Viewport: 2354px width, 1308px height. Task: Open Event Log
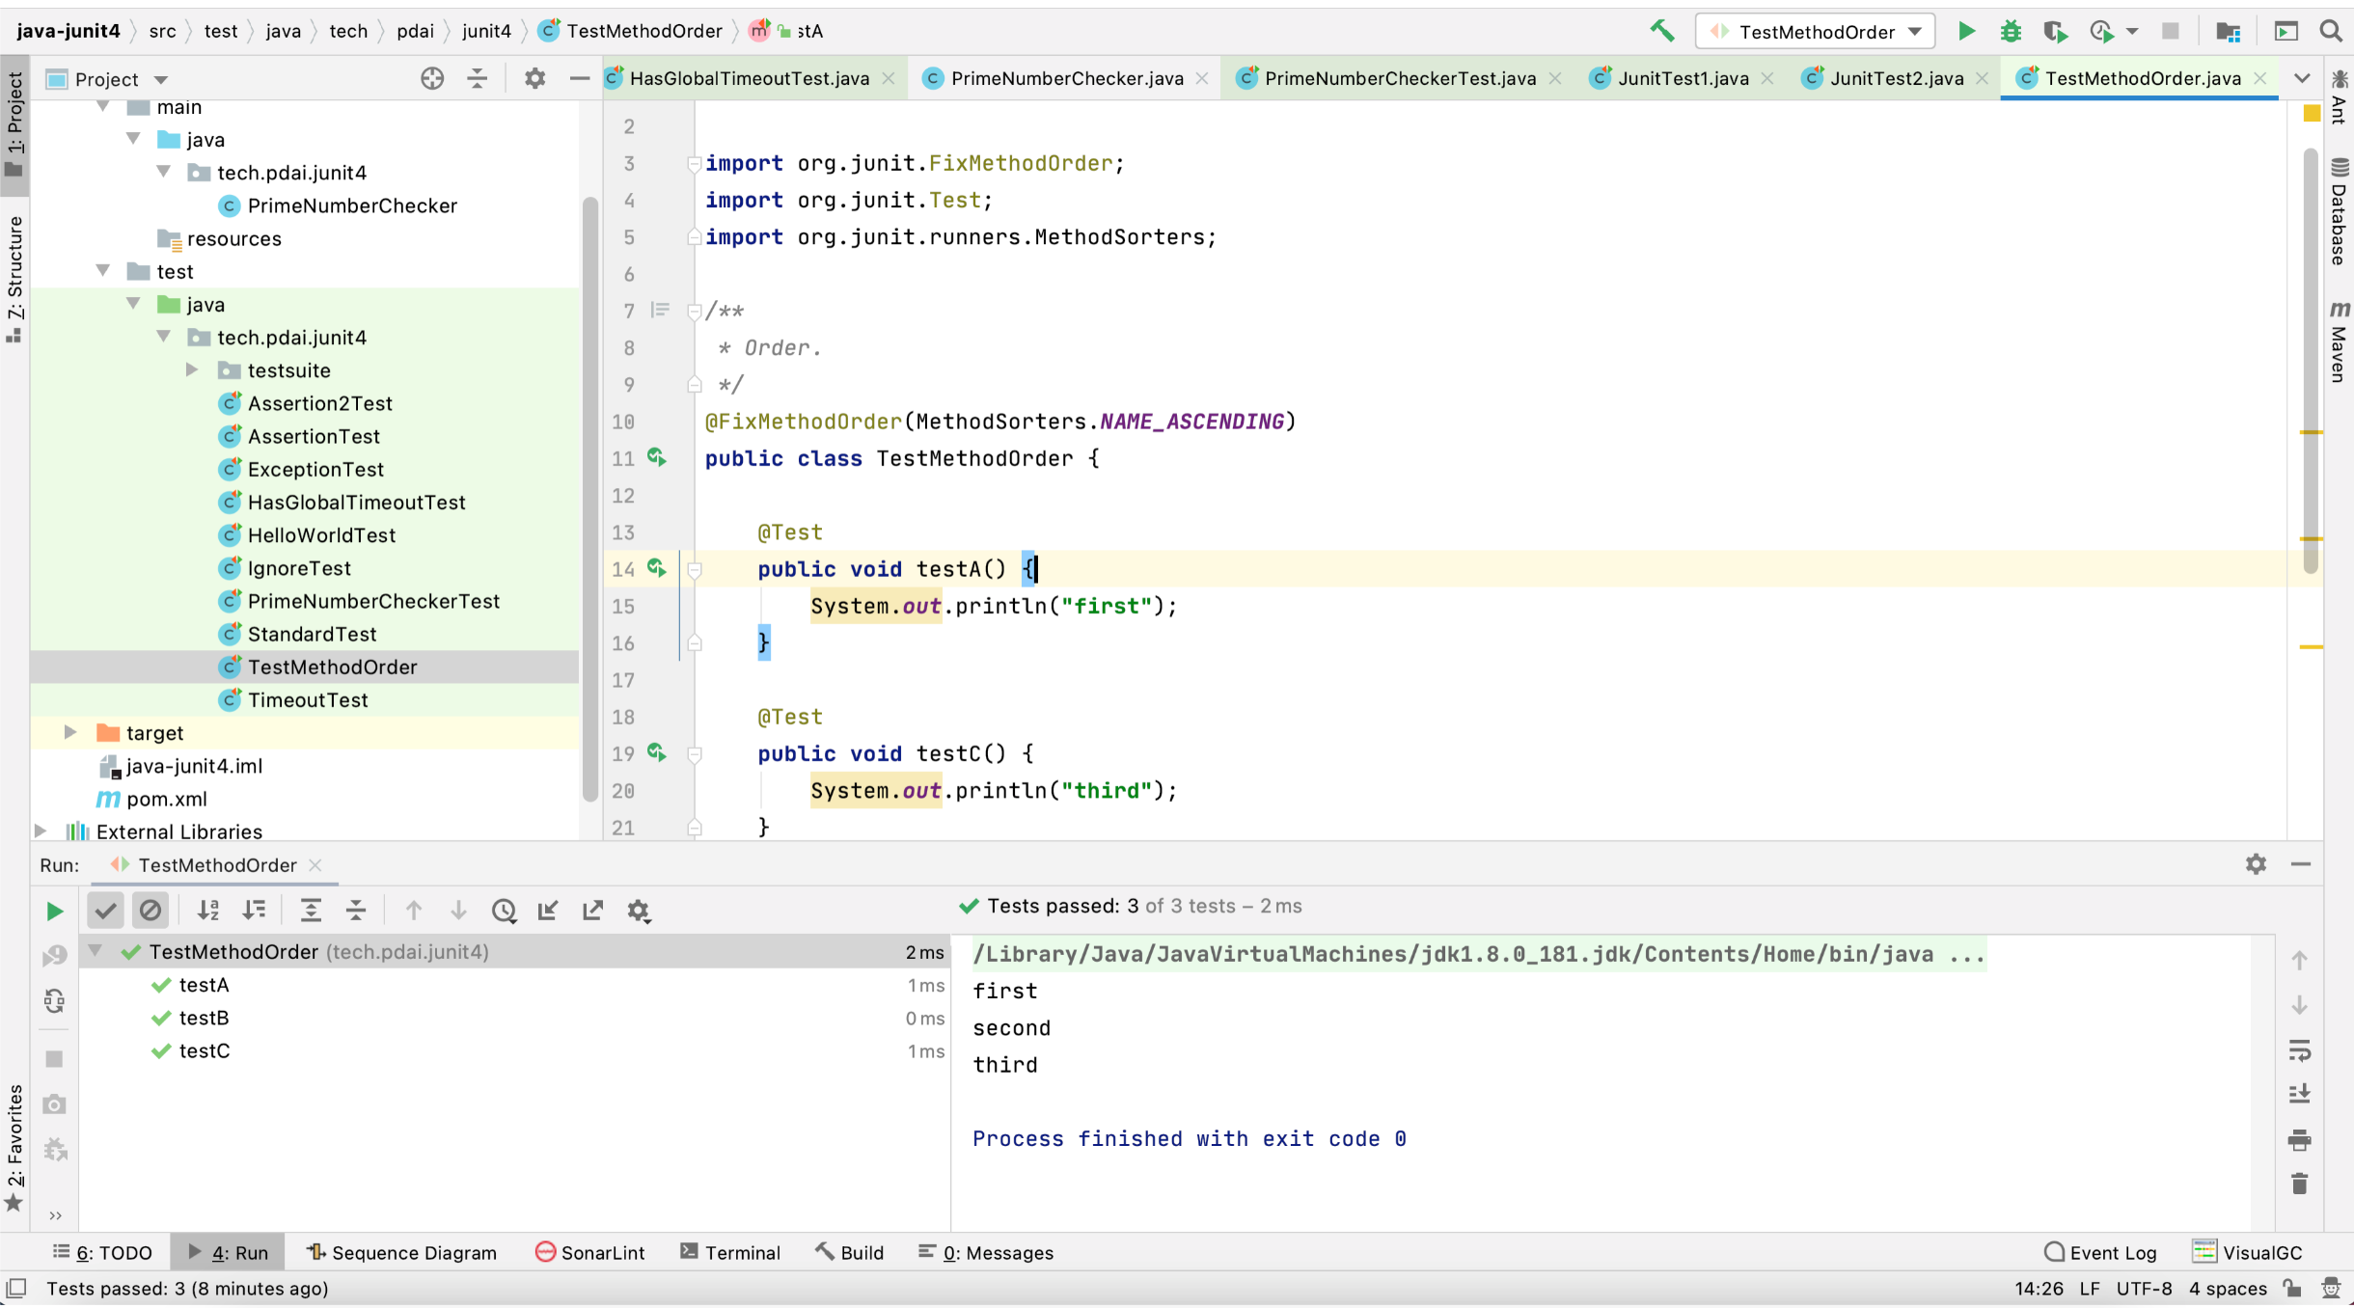(x=2100, y=1252)
